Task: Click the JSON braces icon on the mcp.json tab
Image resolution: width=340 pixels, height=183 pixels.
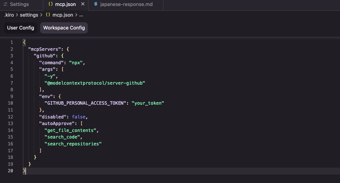Action: (x=50, y=4)
